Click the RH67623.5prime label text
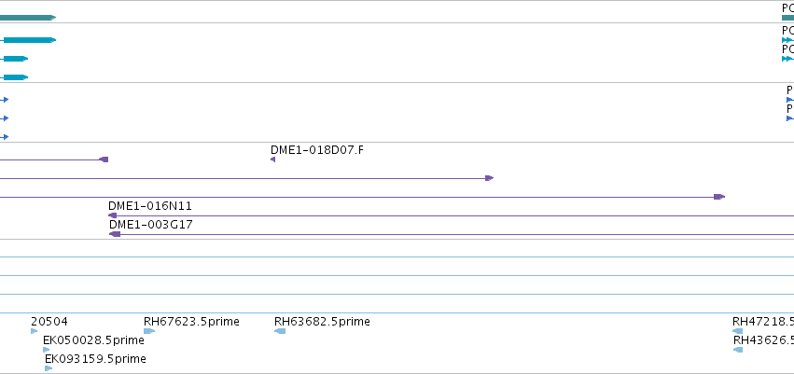Image resolution: width=794 pixels, height=374 pixels. click(191, 322)
